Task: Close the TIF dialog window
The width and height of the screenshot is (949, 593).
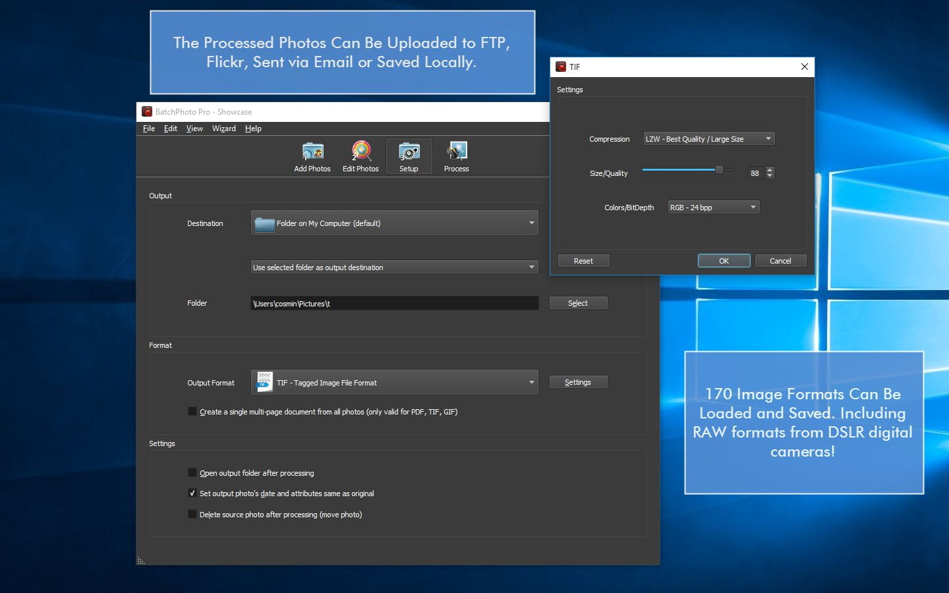Action: [x=804, y=67]
